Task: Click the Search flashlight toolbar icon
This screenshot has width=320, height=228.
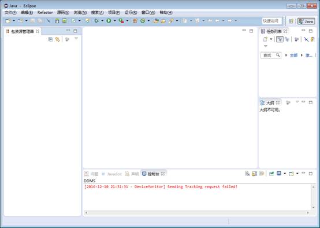Action: [x=171, y=21]
